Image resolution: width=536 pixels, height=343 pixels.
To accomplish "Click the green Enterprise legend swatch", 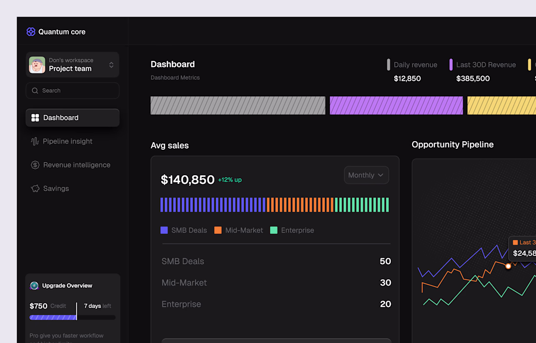I will tap(274, 230).
